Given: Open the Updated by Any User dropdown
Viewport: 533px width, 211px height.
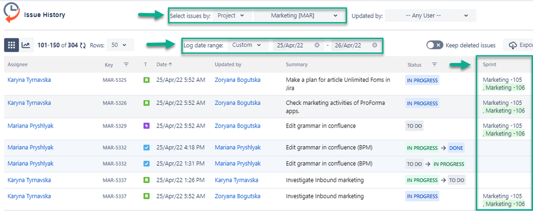Looking at the screenshot, I should click(x=431, y=15).
